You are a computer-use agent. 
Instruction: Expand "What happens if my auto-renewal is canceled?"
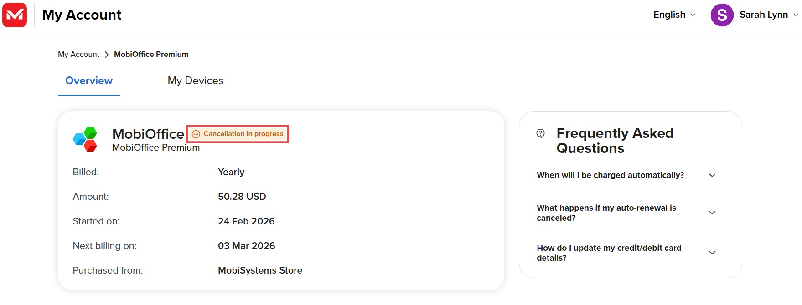pyautogui.click(x=631, y=213)
